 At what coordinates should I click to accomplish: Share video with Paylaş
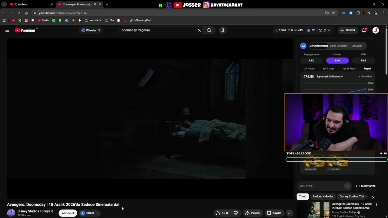(253, 213)
